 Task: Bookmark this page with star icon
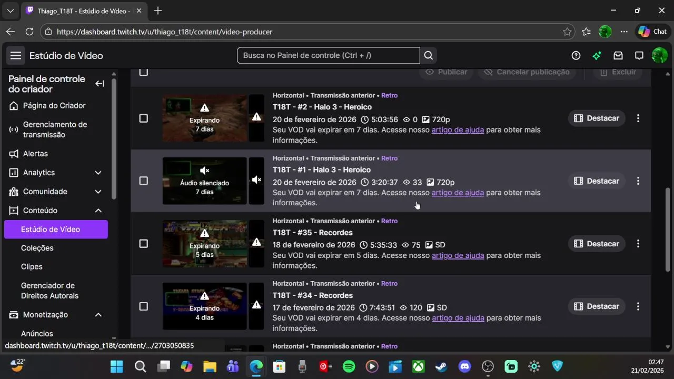tap(567, 32)
